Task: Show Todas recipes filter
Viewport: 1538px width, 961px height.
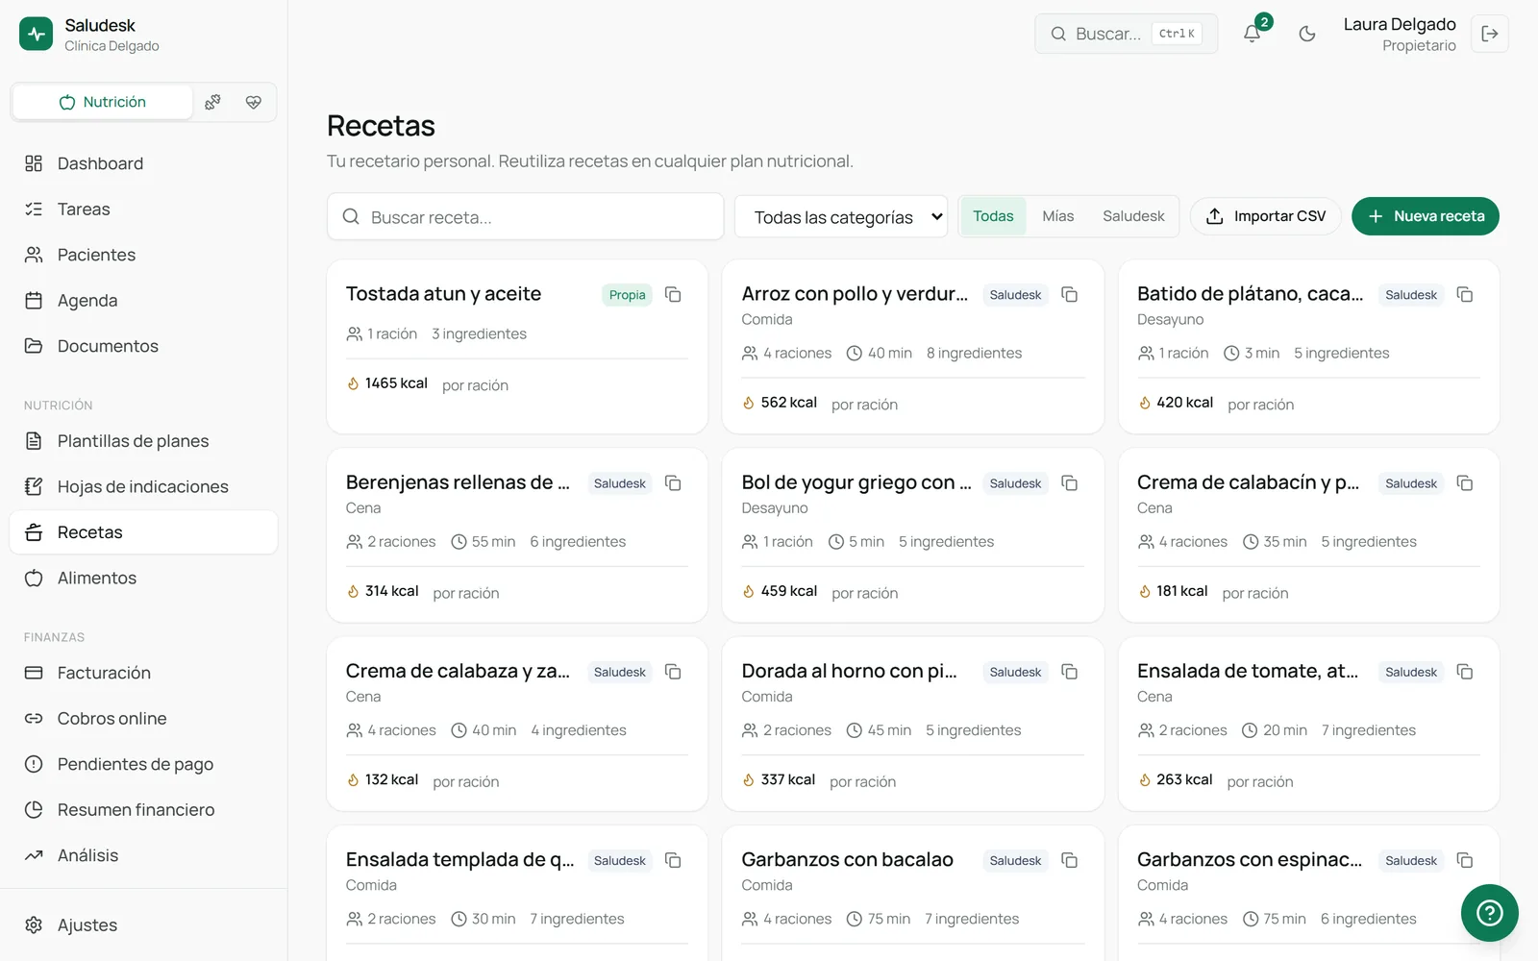Action: pos(993,216)
